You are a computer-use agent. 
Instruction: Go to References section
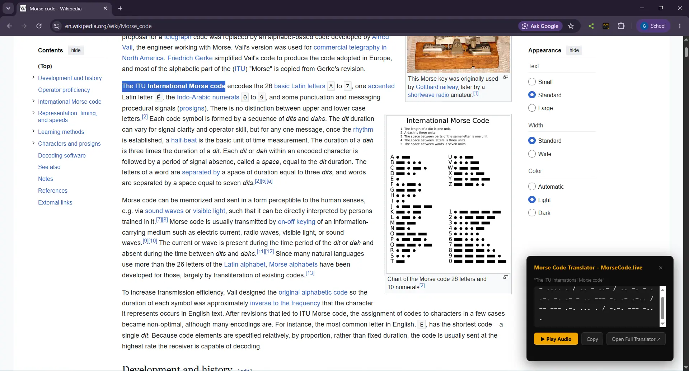point(53,191)
